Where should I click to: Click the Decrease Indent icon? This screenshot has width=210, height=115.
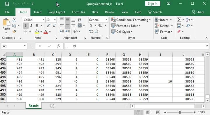pos(62,31)
